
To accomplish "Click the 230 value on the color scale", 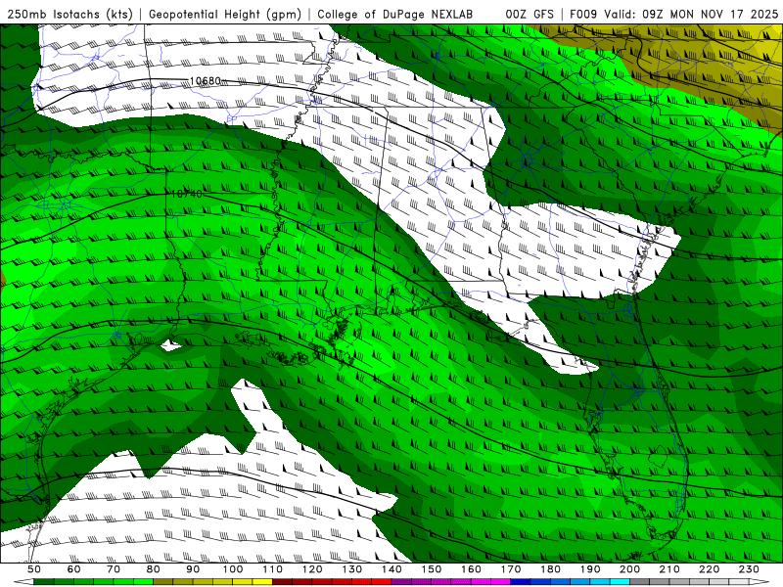I will click(x=750, y=569).
